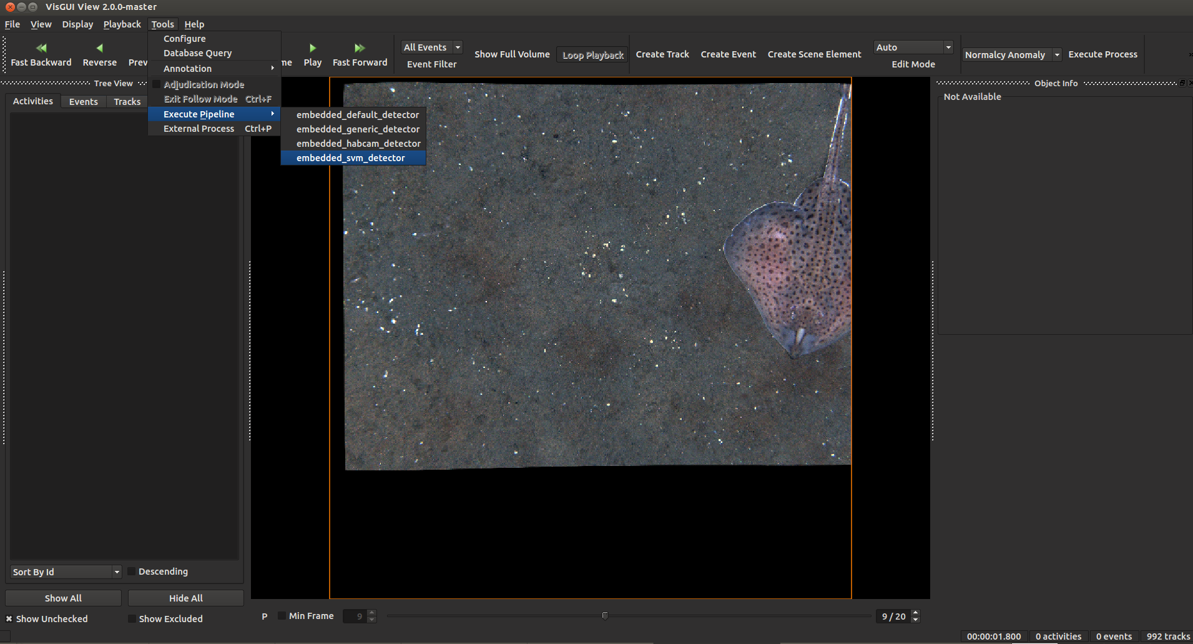Enable the Descending checkbox
This screenshot has width=1193, height=644.
pyautogui.click(x=132, y=572)
